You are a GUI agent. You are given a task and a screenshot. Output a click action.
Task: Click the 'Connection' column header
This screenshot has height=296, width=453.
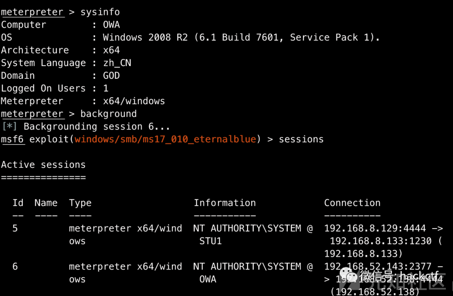tap(352, 203)
